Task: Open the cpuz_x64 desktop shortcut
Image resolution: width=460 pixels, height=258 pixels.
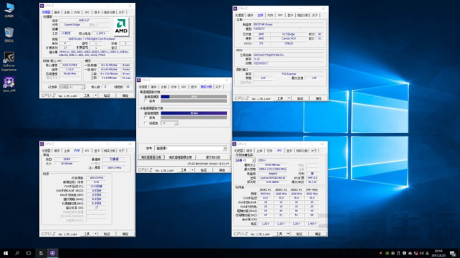Action: click(9, 84)
